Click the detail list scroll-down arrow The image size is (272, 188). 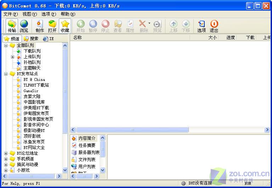[x=102, y=170]
